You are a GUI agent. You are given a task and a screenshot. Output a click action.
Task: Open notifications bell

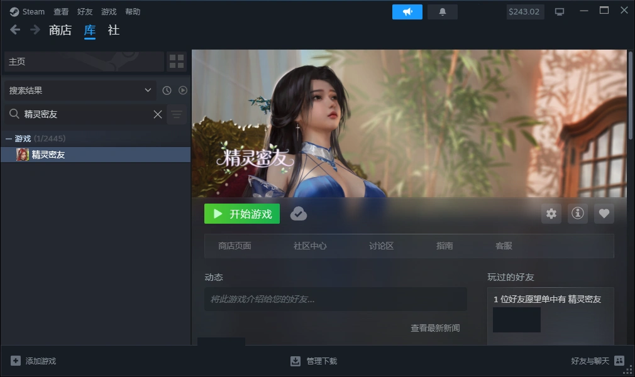click(443, 12)
